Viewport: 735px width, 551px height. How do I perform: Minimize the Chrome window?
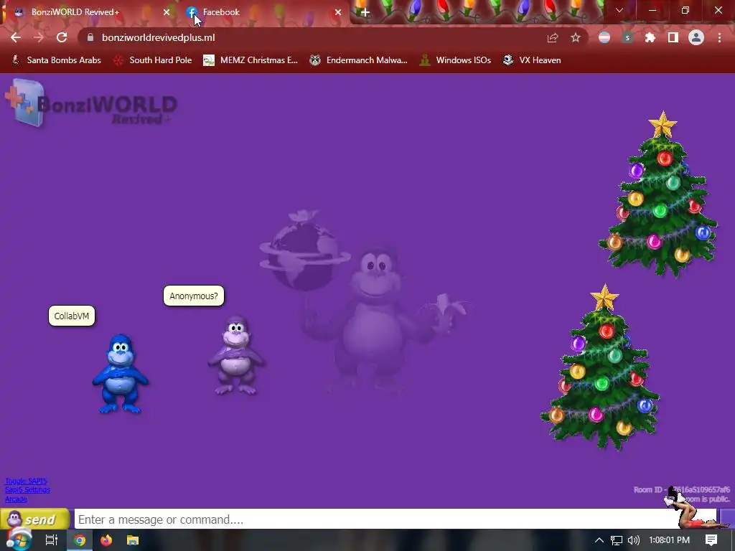tap(652, 10)
